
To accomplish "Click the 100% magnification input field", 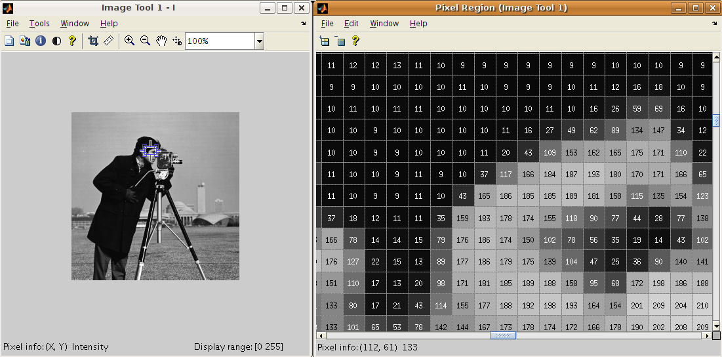I will 220,41.
